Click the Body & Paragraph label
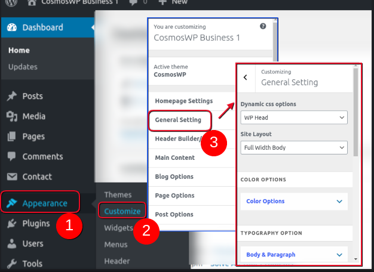Screen dimensions: 374x272 pyautogui.click(x=271, y=255)
